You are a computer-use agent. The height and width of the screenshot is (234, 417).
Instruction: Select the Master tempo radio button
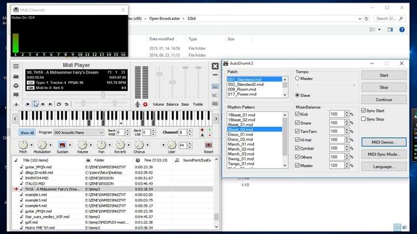point(297,79)
